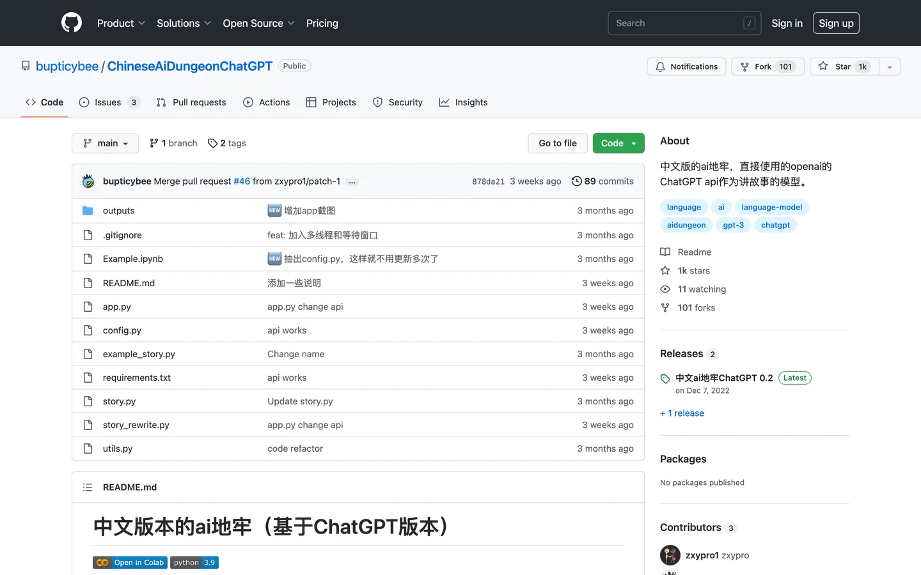Click the aidungeon topic tag

tap(686, 225)
